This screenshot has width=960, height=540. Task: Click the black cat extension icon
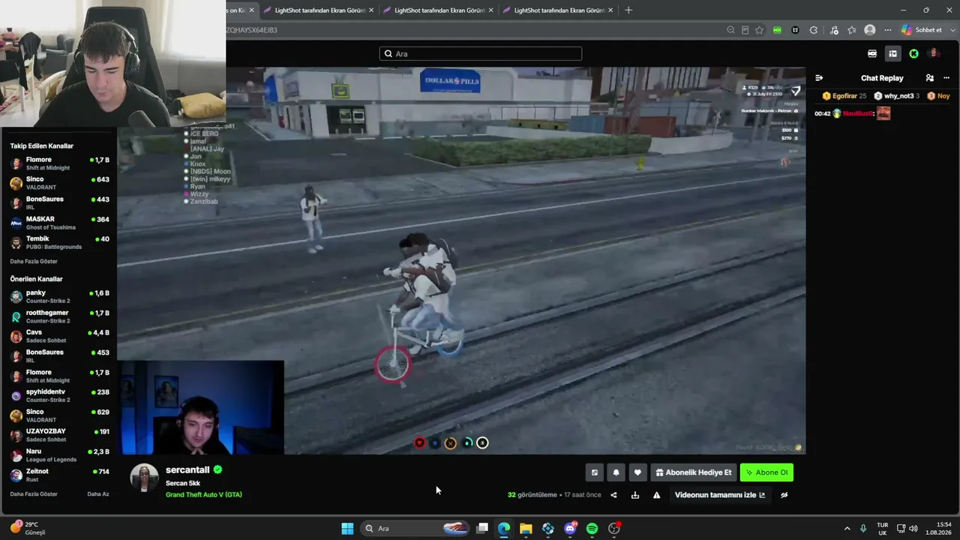(795, 30)
